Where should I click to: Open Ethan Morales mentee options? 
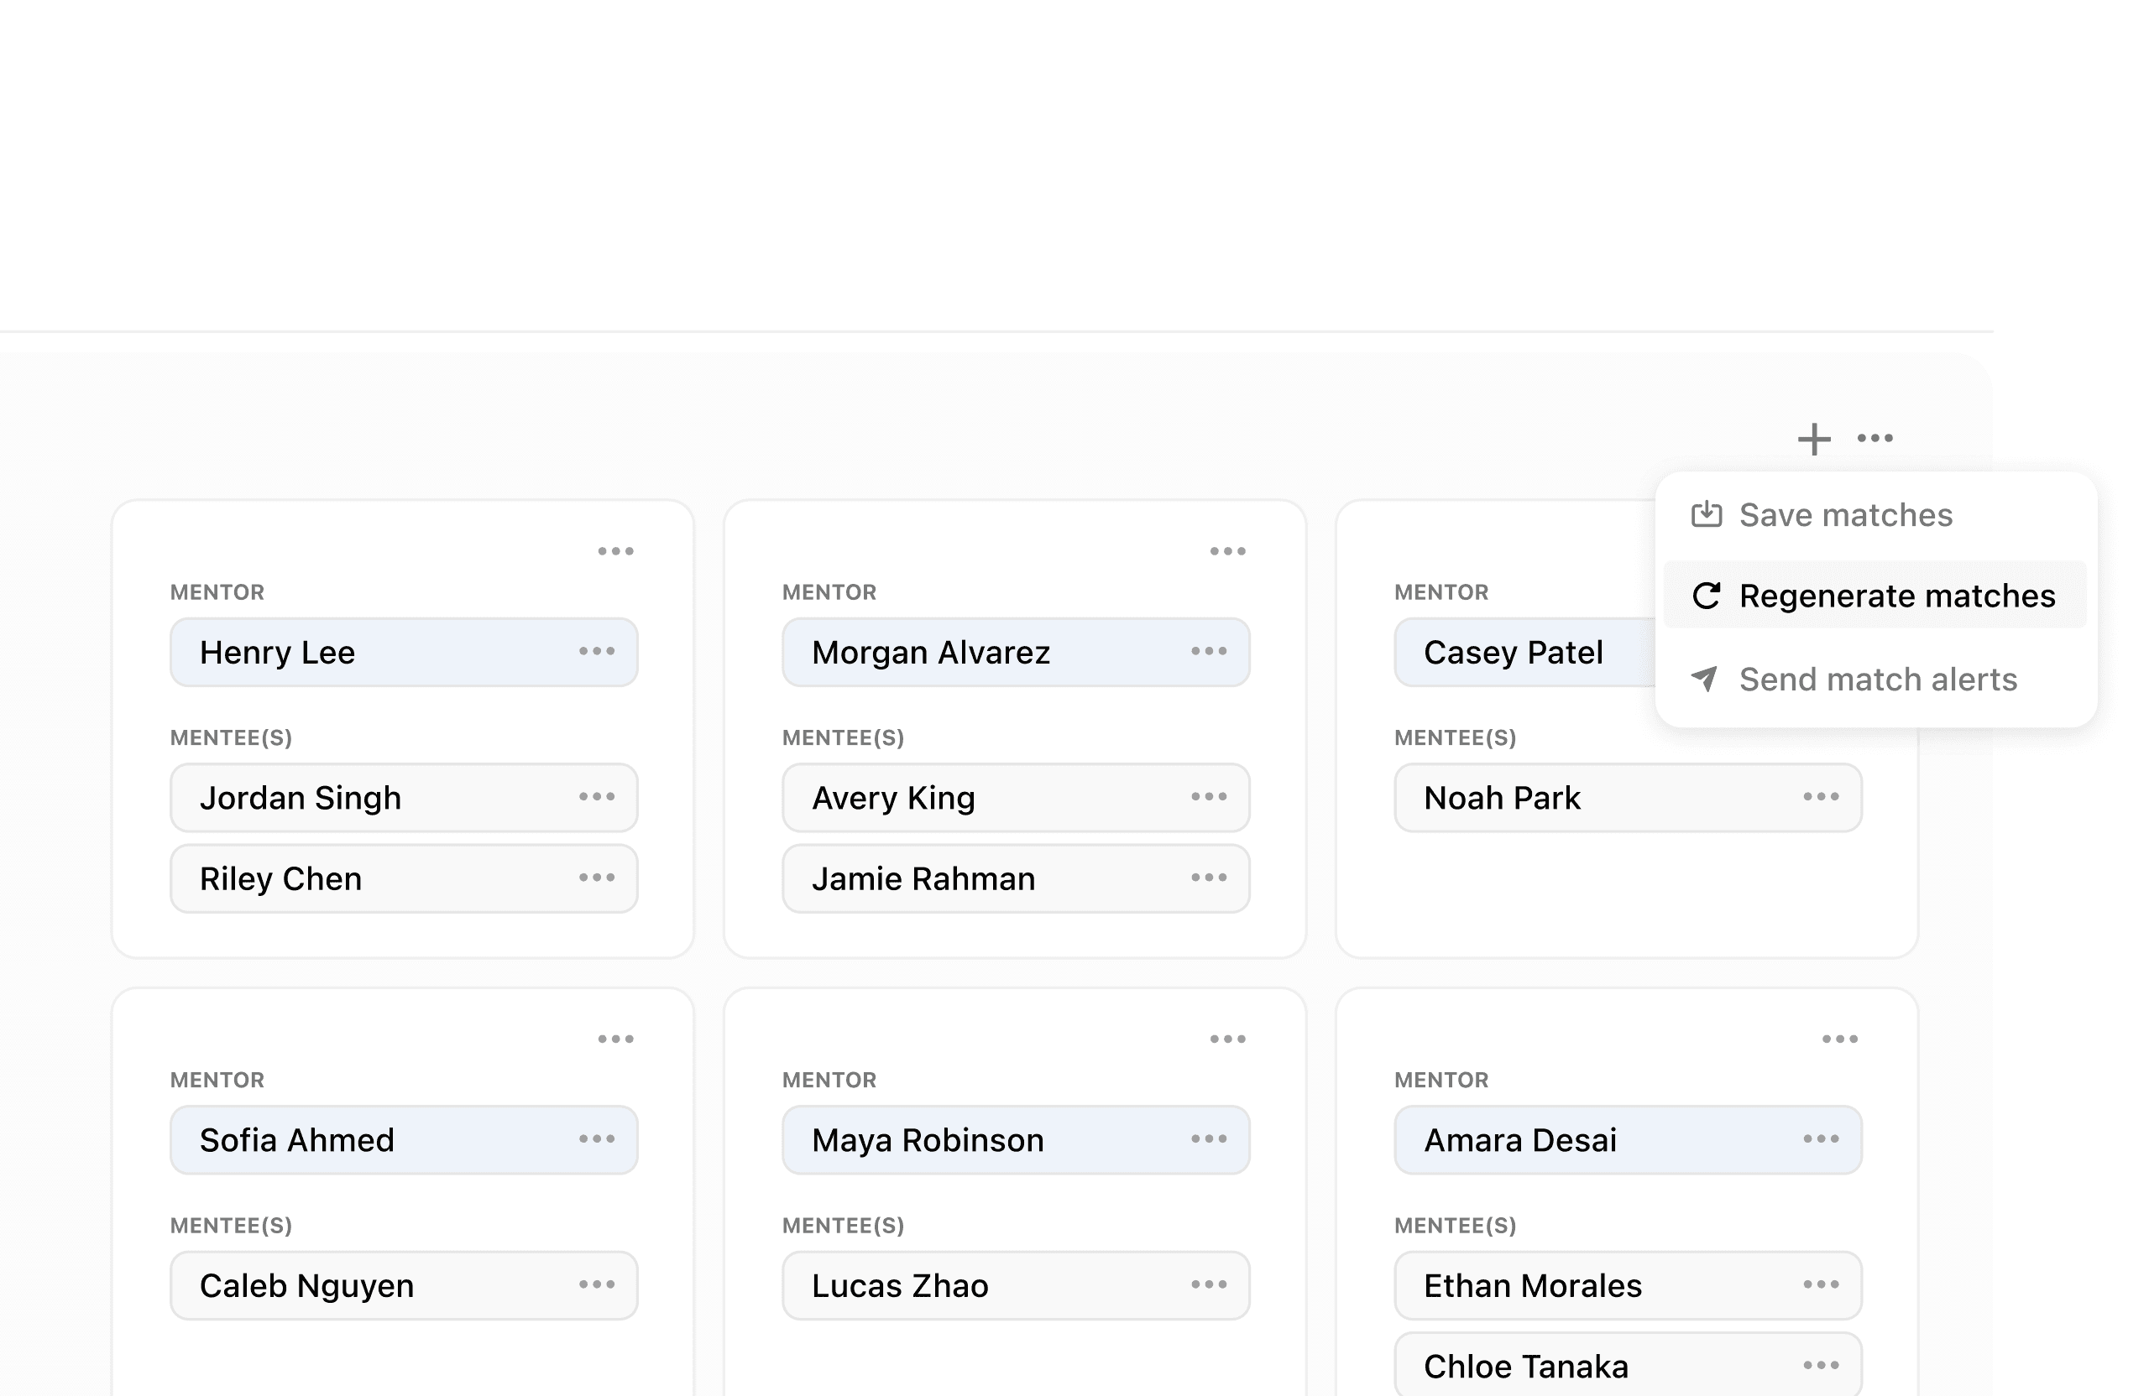pos(1822,1285)
